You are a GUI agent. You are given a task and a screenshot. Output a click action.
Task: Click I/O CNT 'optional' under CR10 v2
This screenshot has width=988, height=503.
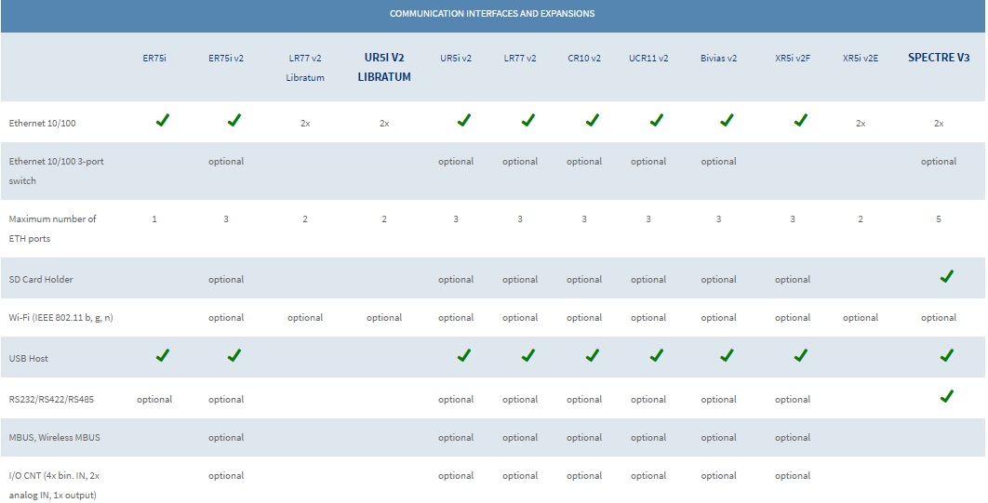584,476
